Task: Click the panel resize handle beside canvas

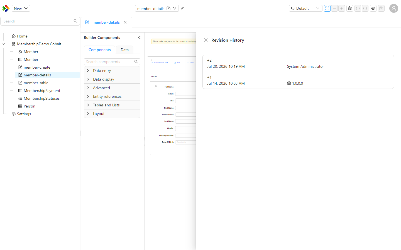Action: point(144,141)
